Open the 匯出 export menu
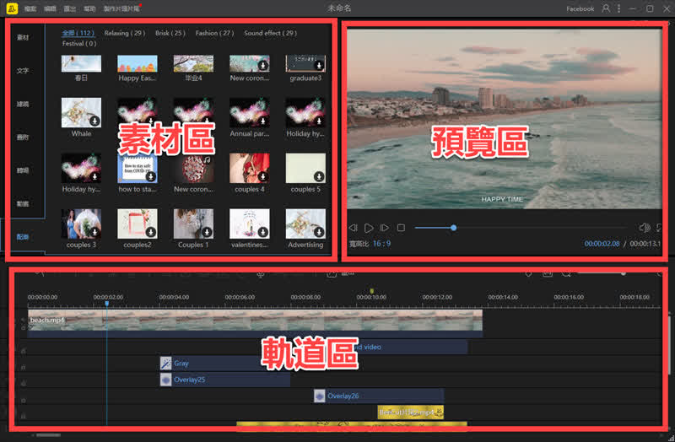This screenshot has height=442, width=675. click(x=70, y=8)
